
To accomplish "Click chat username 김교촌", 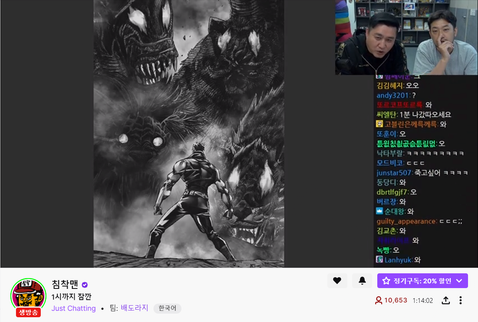I will tap(386, 231).
